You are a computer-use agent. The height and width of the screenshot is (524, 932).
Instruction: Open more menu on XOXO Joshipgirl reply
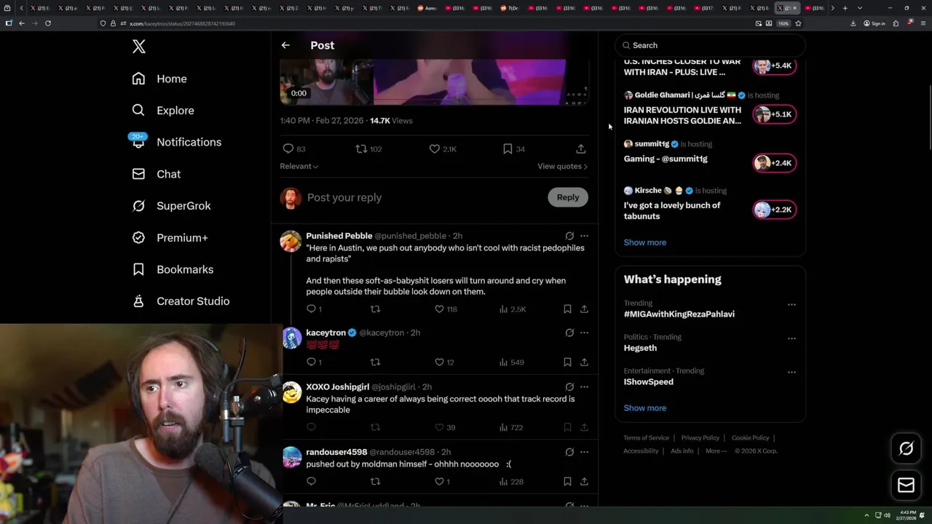coord(584,387)
